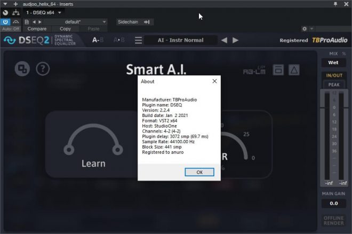Click the DSEQ2 logo
Screen dimensions: 352x234
[x=27, y=40]
